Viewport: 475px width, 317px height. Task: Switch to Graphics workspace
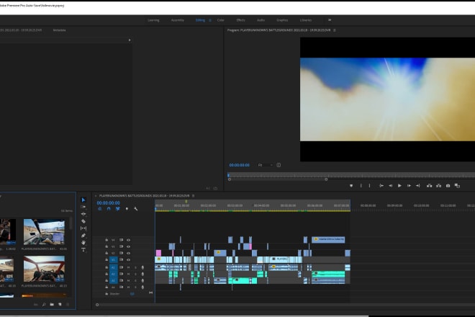[x=282, y=20]
